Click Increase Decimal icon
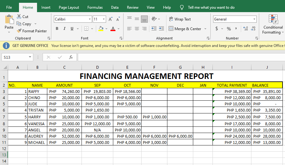The image size is (285, 165). click(245, 29)
